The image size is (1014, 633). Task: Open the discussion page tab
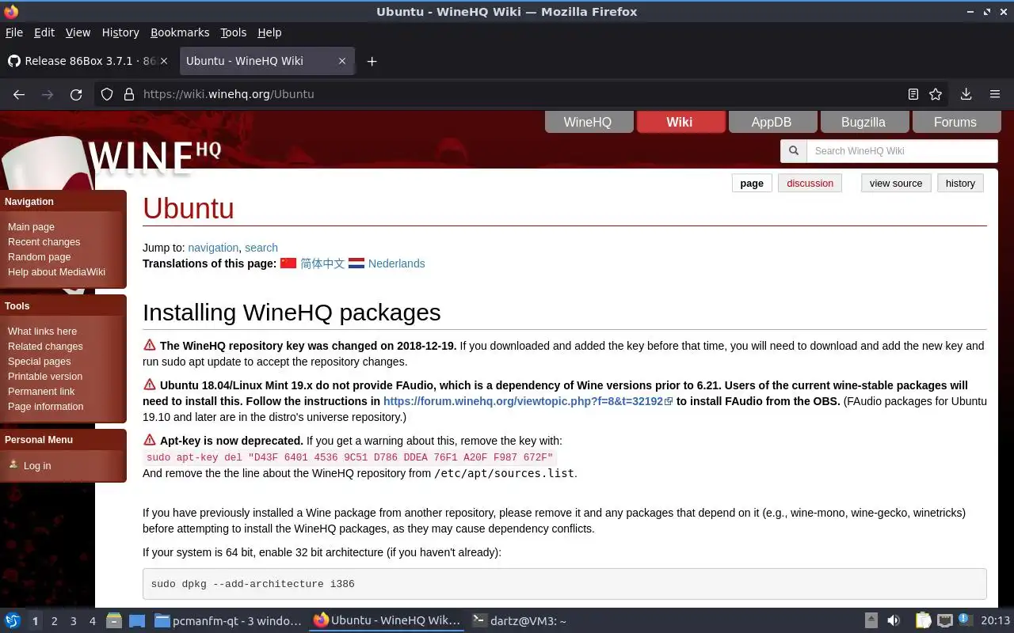810,184
